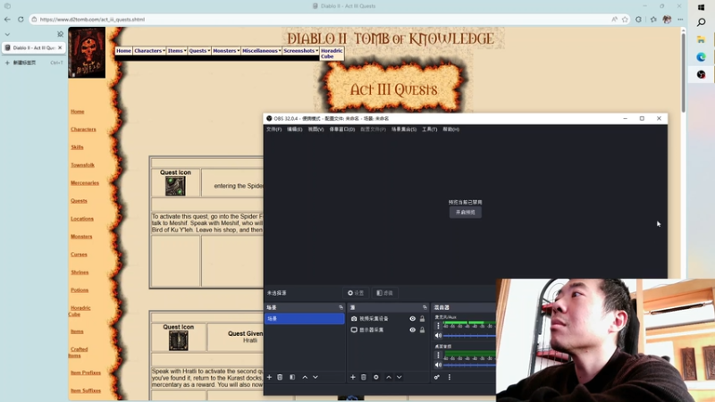
Task: Expand Items dropdown in site nav bar
Action: 177,51
